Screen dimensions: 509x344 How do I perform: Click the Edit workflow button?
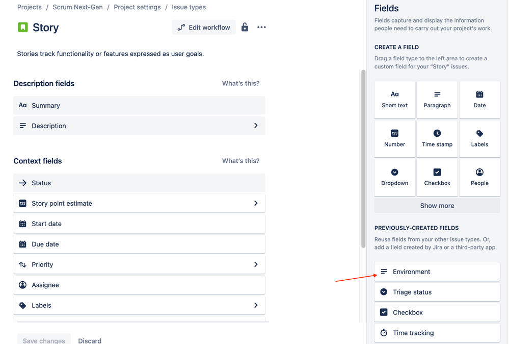204,28
